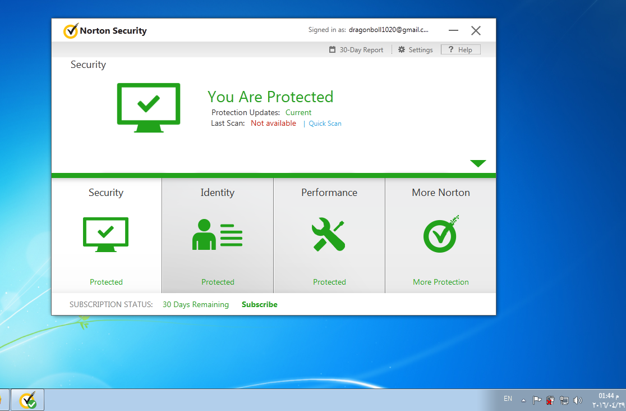
Task: Click the red security tray icon
Action: (550, 400)
